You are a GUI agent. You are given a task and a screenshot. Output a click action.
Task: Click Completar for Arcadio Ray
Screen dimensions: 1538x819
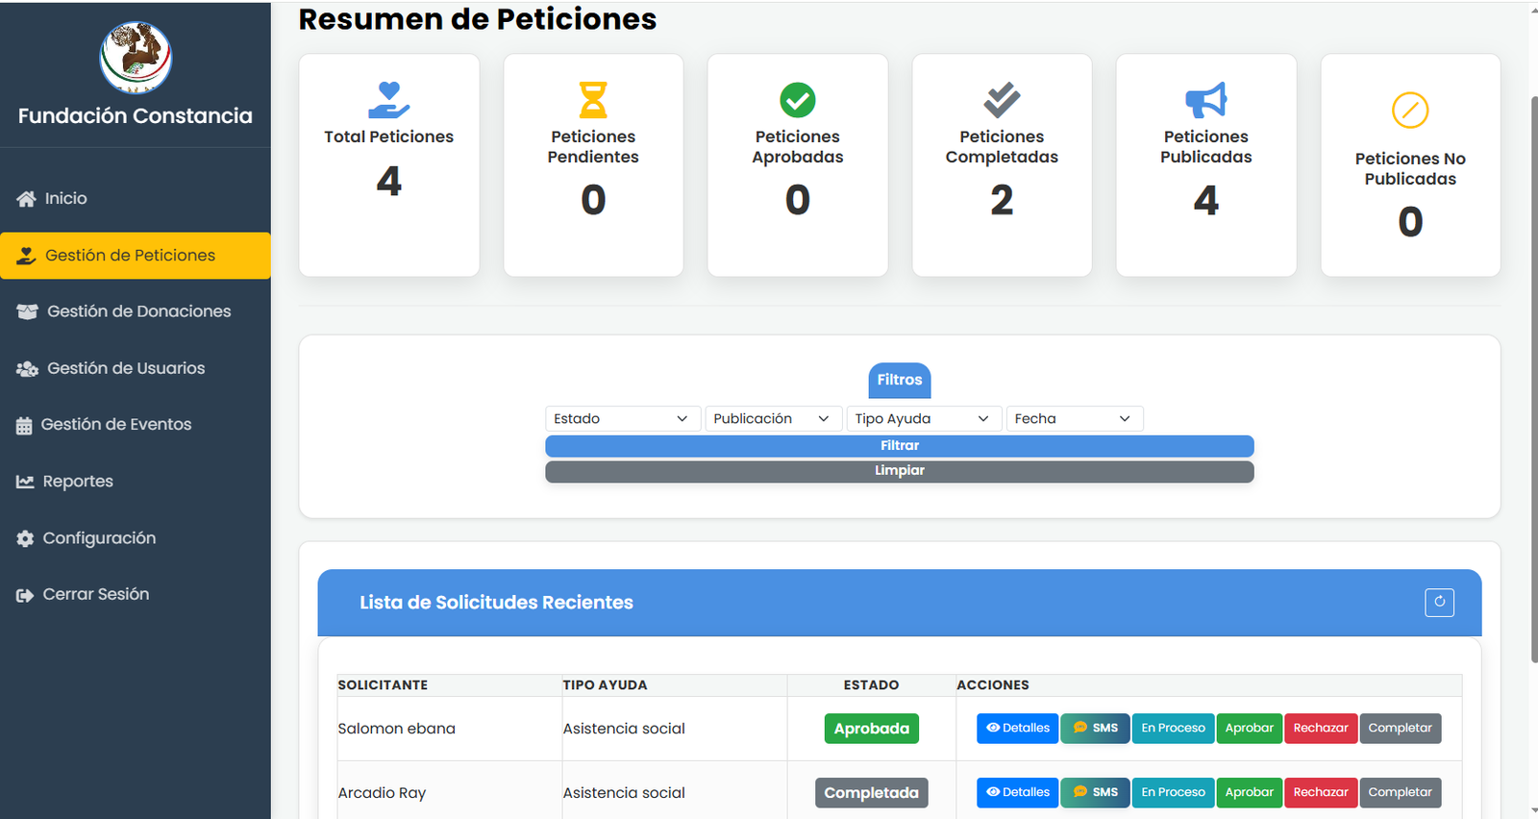(1401, 793)
